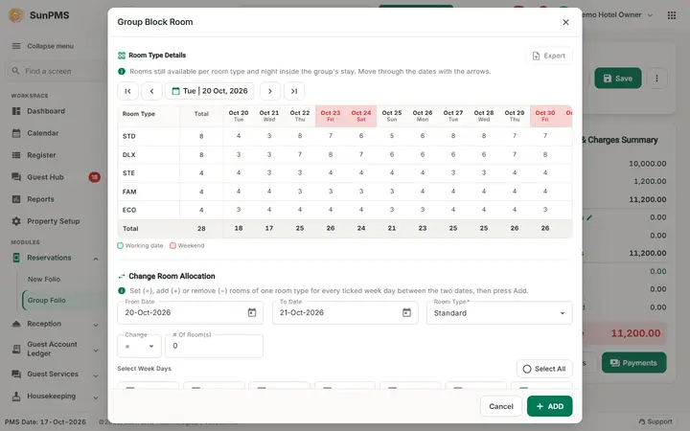Click the info icon beside Rooms still available
This screenshot has height=431, width=690.
[x=122, y=71]
